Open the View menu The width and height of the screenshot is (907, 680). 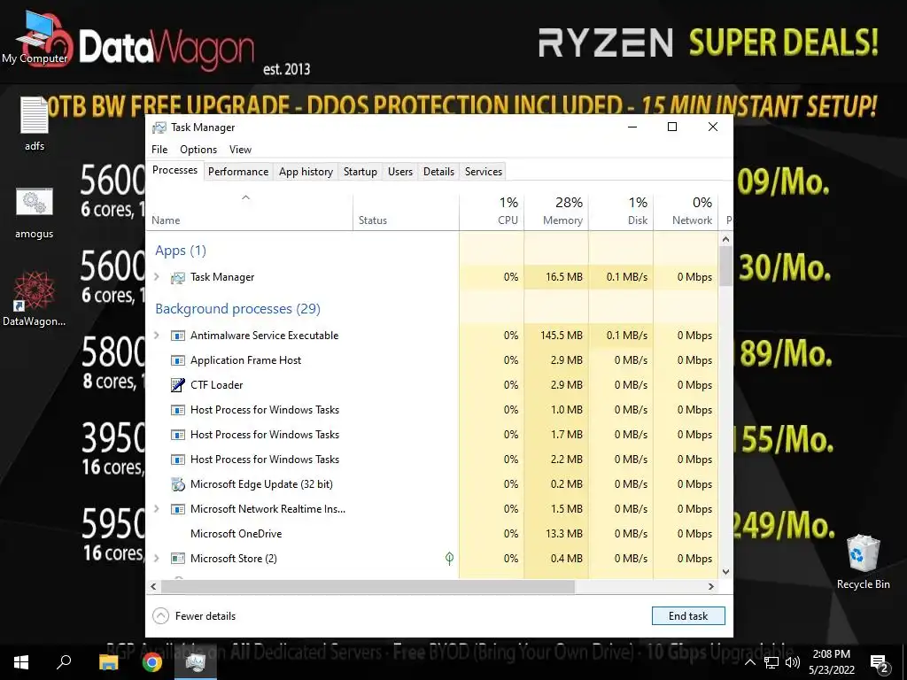point(240,150)
